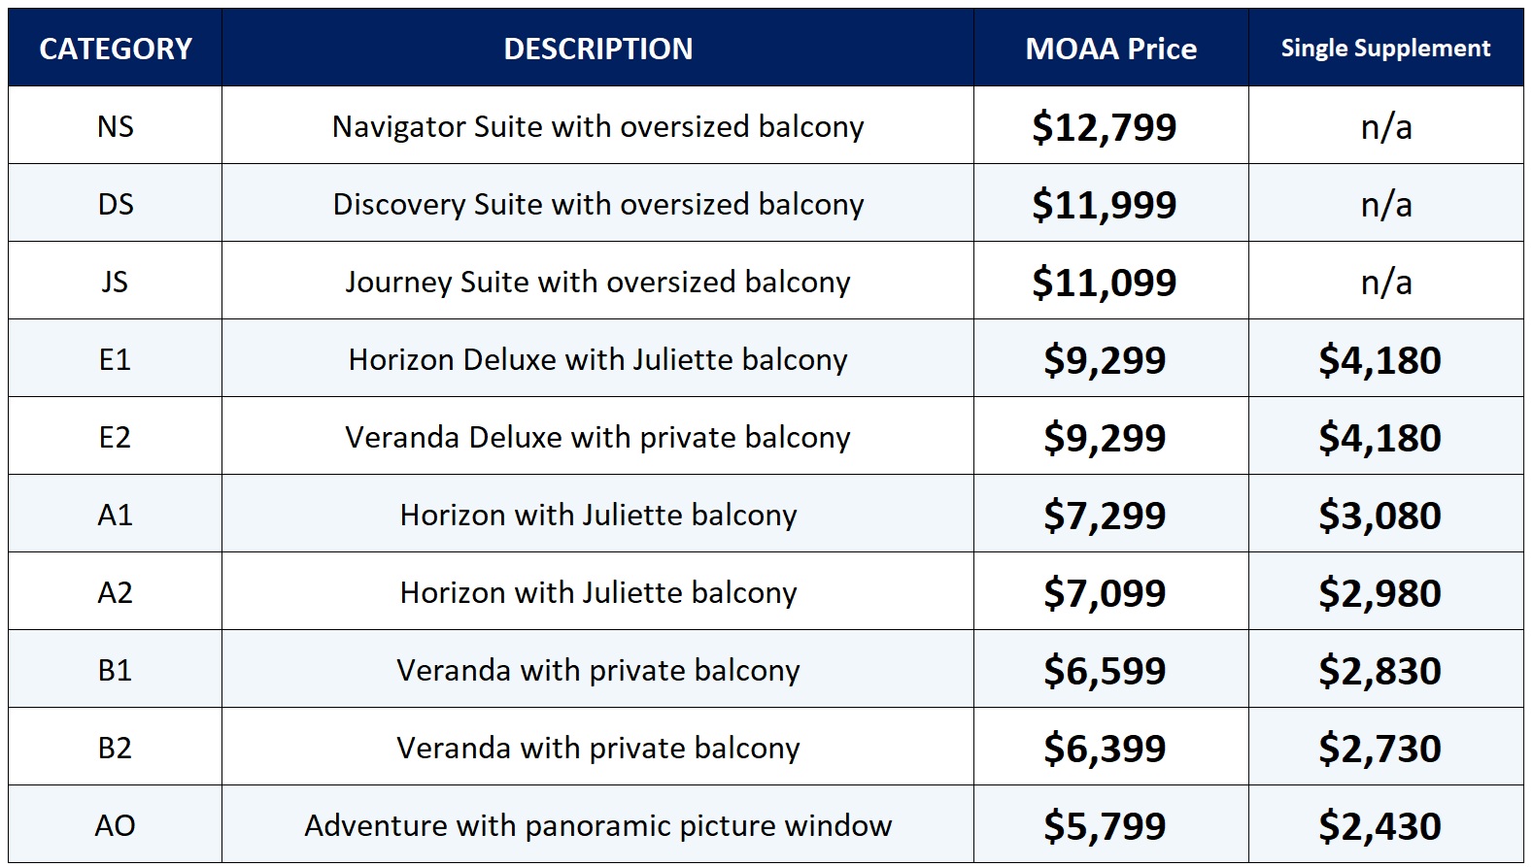The image size is (1532, 867).
Task: Select the $2,730 single supplement cell
Action: (x=1379, y=749)
